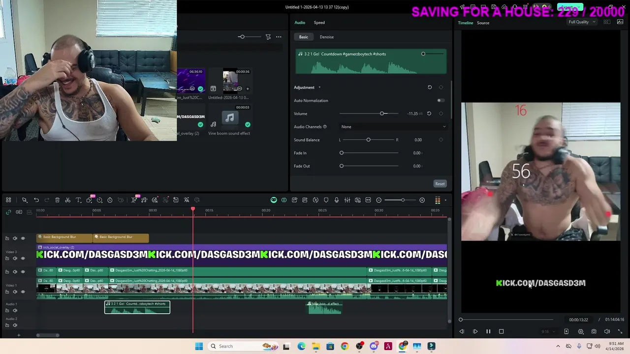Lock the Audio 1 track

click(x=7, y=310)
